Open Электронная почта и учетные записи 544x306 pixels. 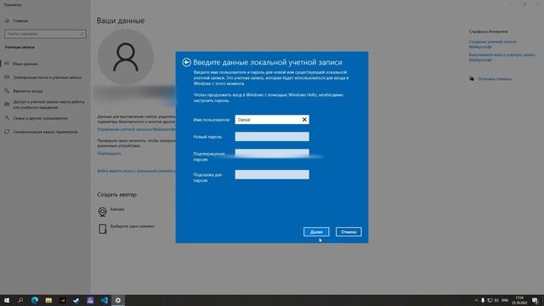[x=48, y=77]
